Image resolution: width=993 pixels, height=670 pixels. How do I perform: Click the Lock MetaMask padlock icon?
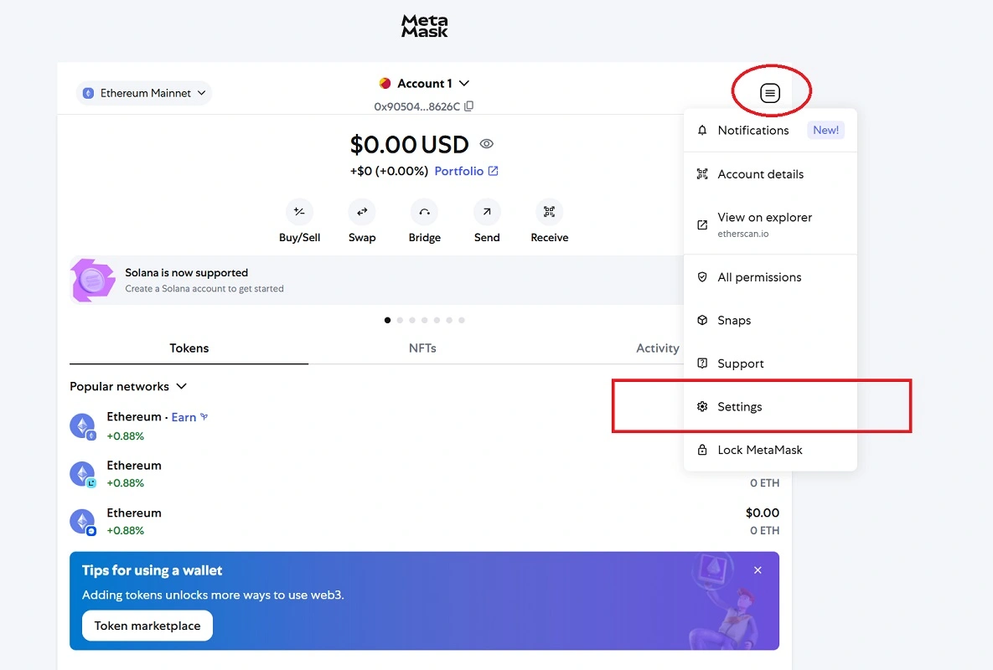(701, 450)
